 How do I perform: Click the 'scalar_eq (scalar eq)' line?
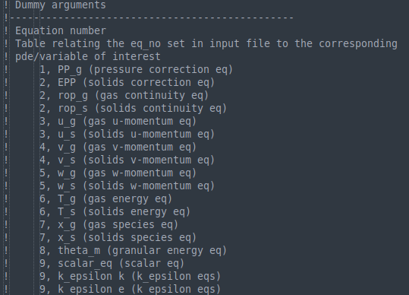(112, 263)
